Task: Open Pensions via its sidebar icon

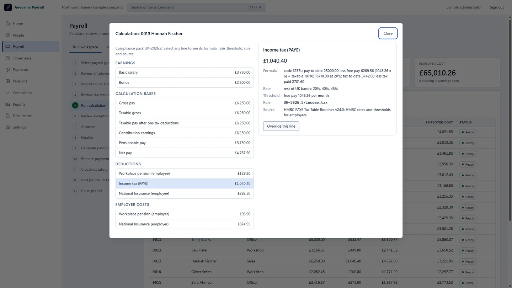Action: 8,81
